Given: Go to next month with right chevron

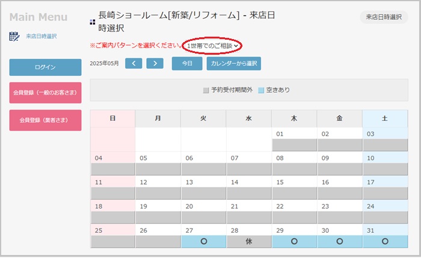Looking at the screenshot, I should coord(155,63).
